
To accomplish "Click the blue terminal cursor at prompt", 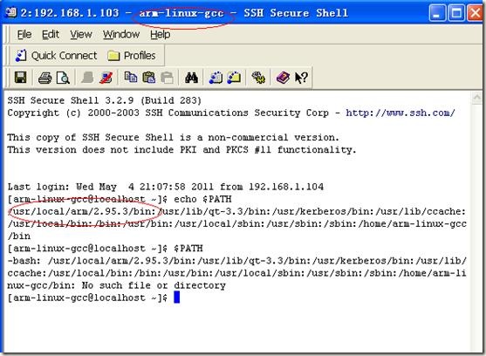I will click(176, 298).
